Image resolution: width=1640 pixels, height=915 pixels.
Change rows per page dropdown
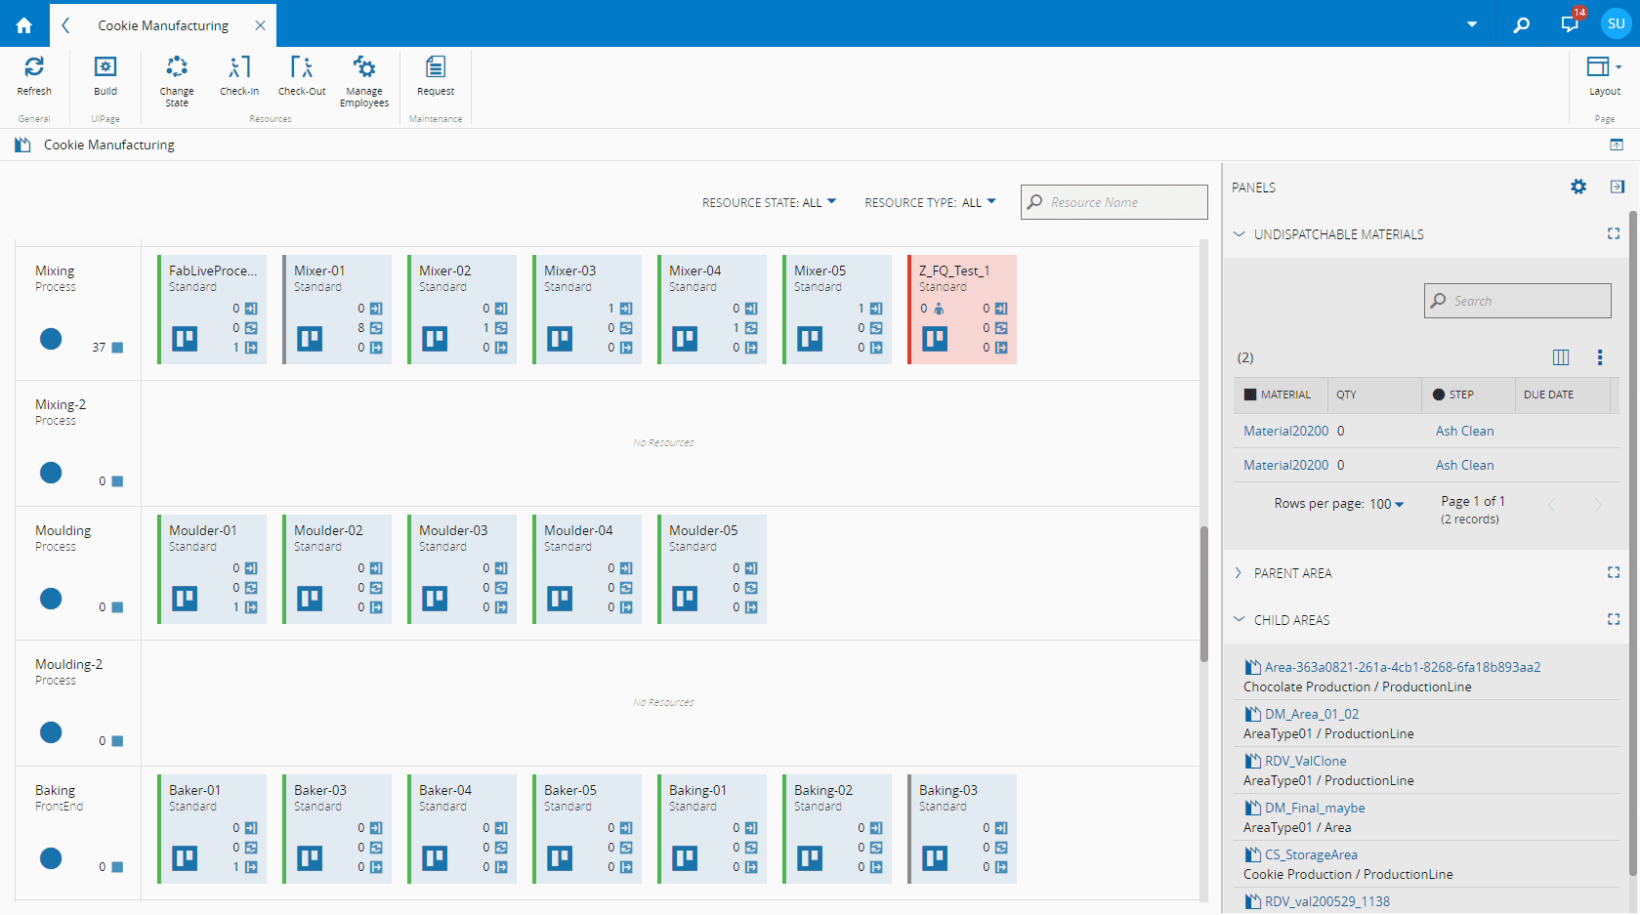coord(1387,504)
